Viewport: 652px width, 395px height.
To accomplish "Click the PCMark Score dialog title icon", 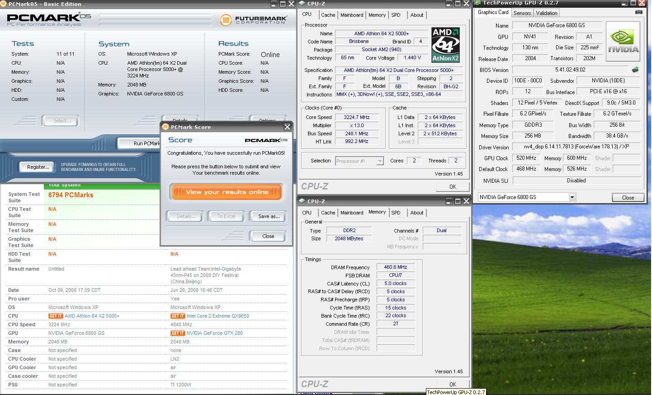I will pyautogui.click(x=165, y=127).
